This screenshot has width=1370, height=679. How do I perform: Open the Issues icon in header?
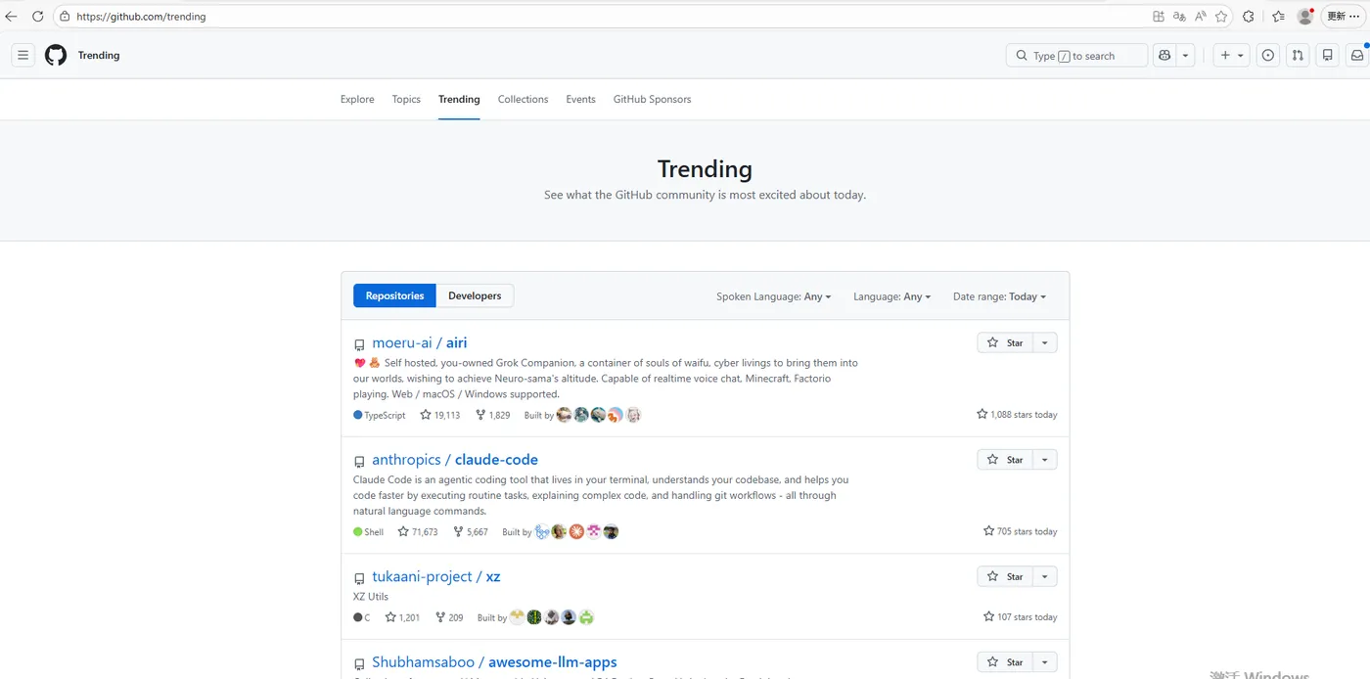pyautogui.click(x=1268, y=56)
